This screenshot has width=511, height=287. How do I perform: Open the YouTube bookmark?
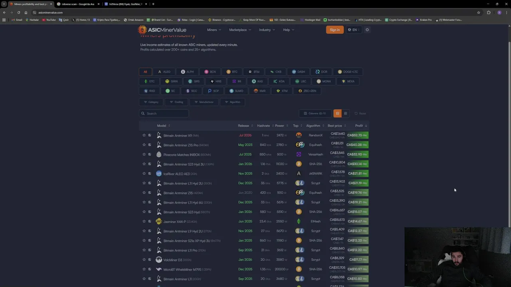(49, 20)
